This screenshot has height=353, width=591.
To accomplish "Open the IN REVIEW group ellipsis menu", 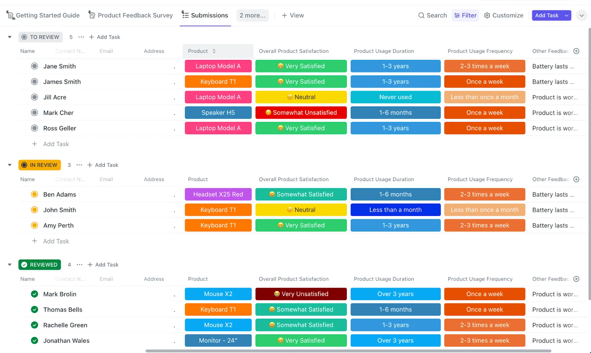I will tap(79, 165).
